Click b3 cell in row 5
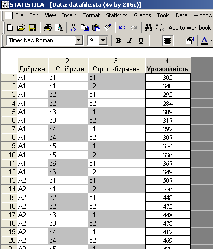 point(68,112)
